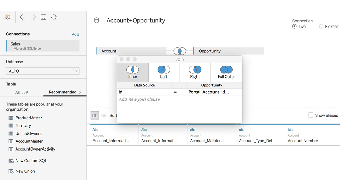Click the Add connection link
Viewport: 340px width, 191px height.
coord(75,34)
